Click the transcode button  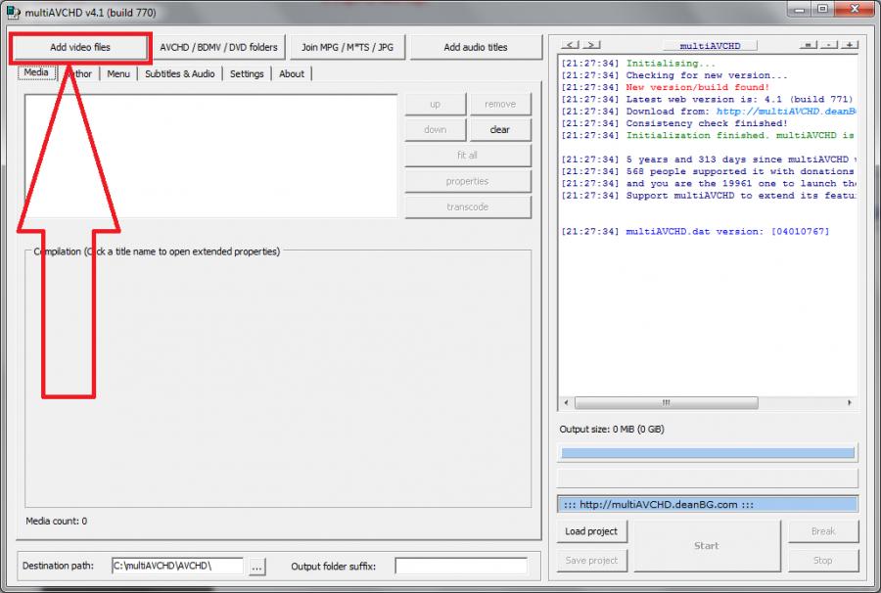tap(468, 207)
